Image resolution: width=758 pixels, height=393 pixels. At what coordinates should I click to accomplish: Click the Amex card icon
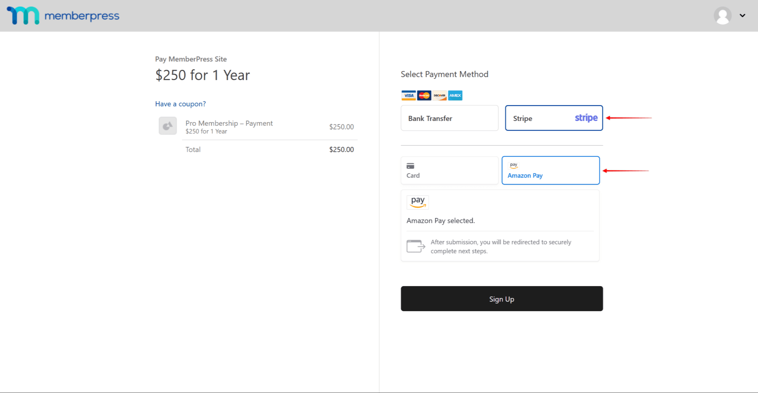455,95
